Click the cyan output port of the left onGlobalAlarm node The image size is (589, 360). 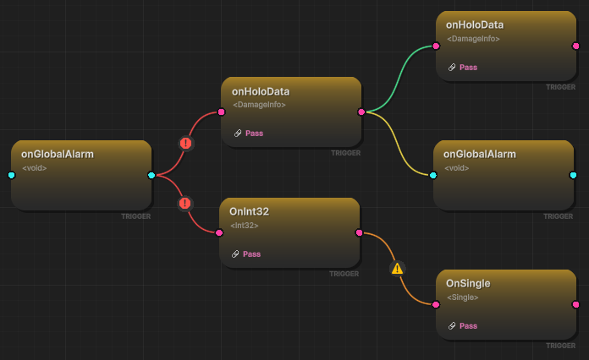(x=151, y=176)
